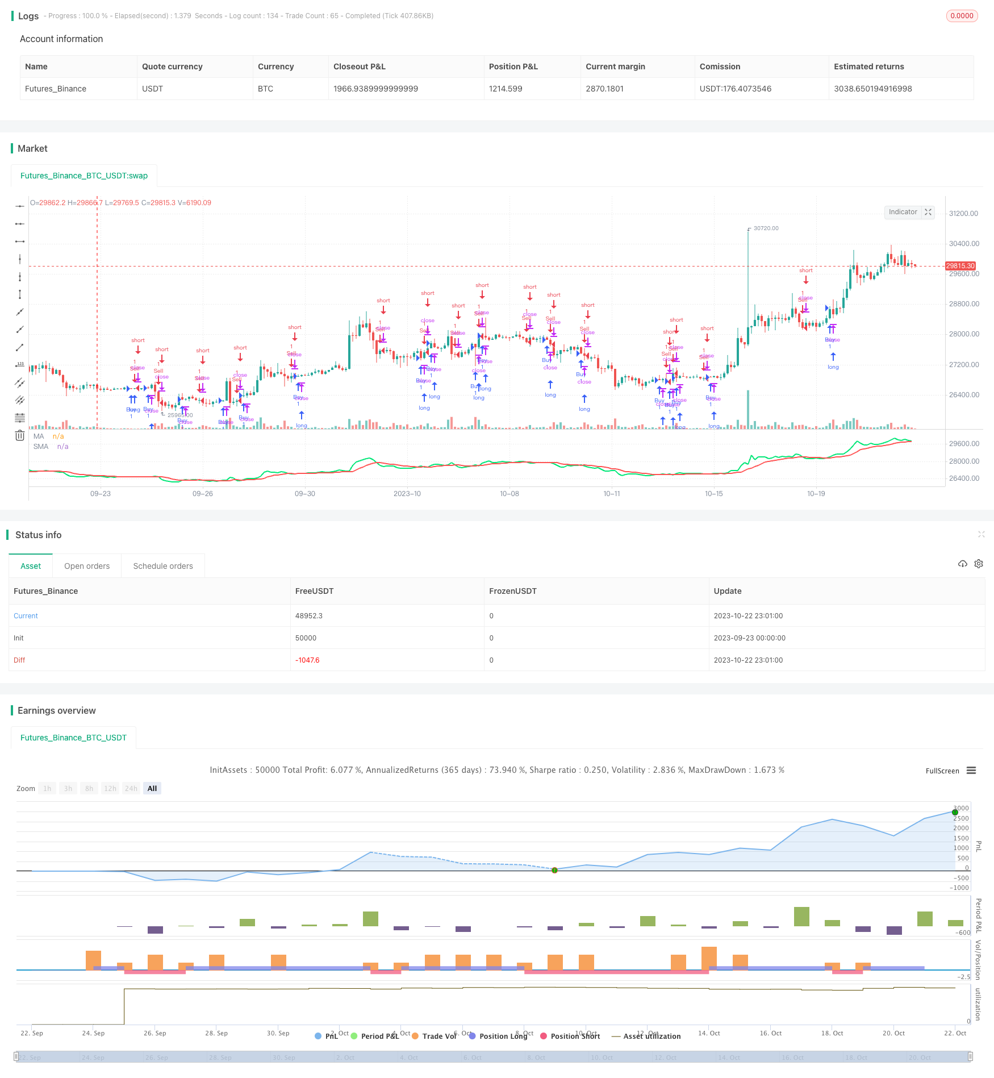Click the FreeUSDT value 48952.3
The image size is (994, 1078).
[x=308, y=615]
